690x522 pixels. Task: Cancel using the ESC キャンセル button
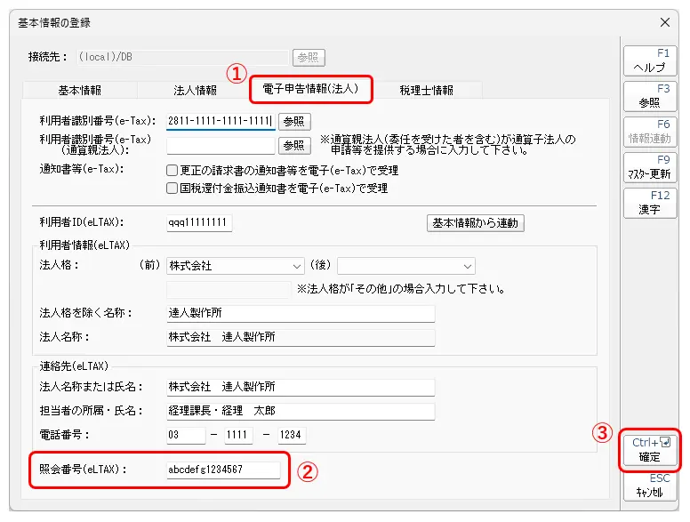click(648, 485)
